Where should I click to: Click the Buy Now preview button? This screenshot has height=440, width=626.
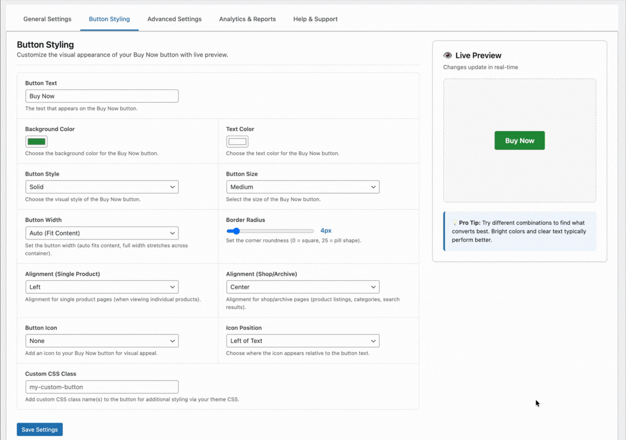click(x=519, y=140)
